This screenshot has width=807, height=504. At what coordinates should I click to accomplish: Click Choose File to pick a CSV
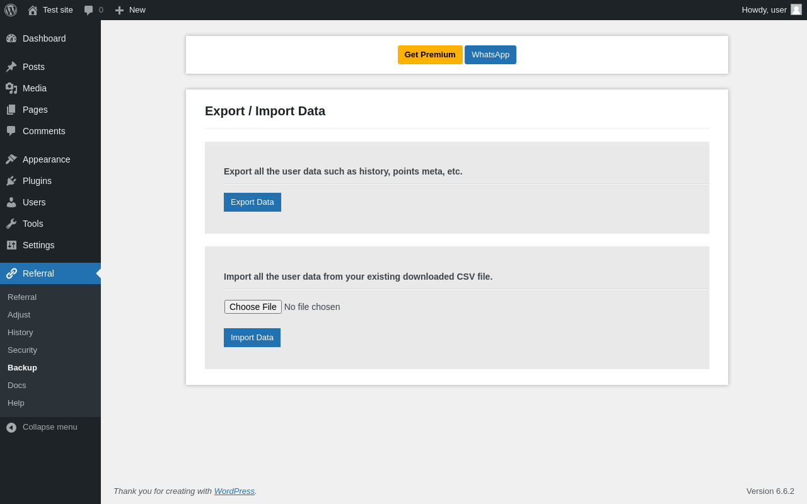253,307
